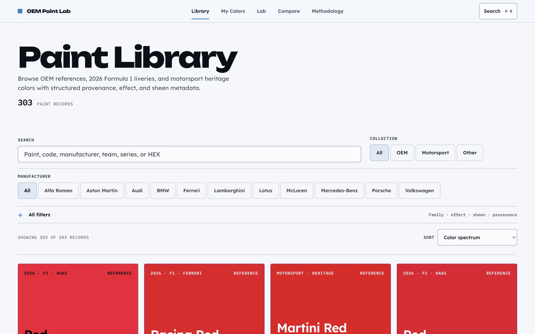Filter collection by OEM
Viewport: 535px width, 334px height.
[402, 153]
